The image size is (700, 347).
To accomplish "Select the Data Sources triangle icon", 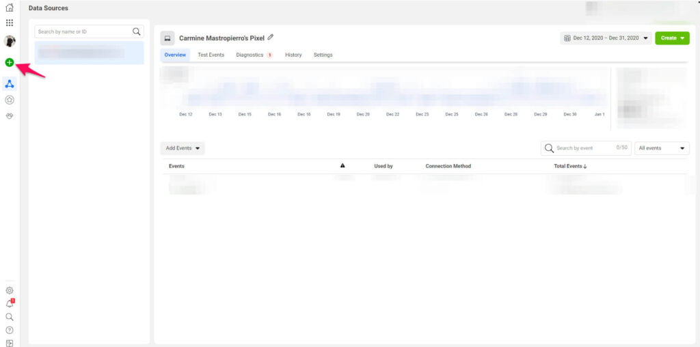I will pyautogui.click(x=10, y=83).
